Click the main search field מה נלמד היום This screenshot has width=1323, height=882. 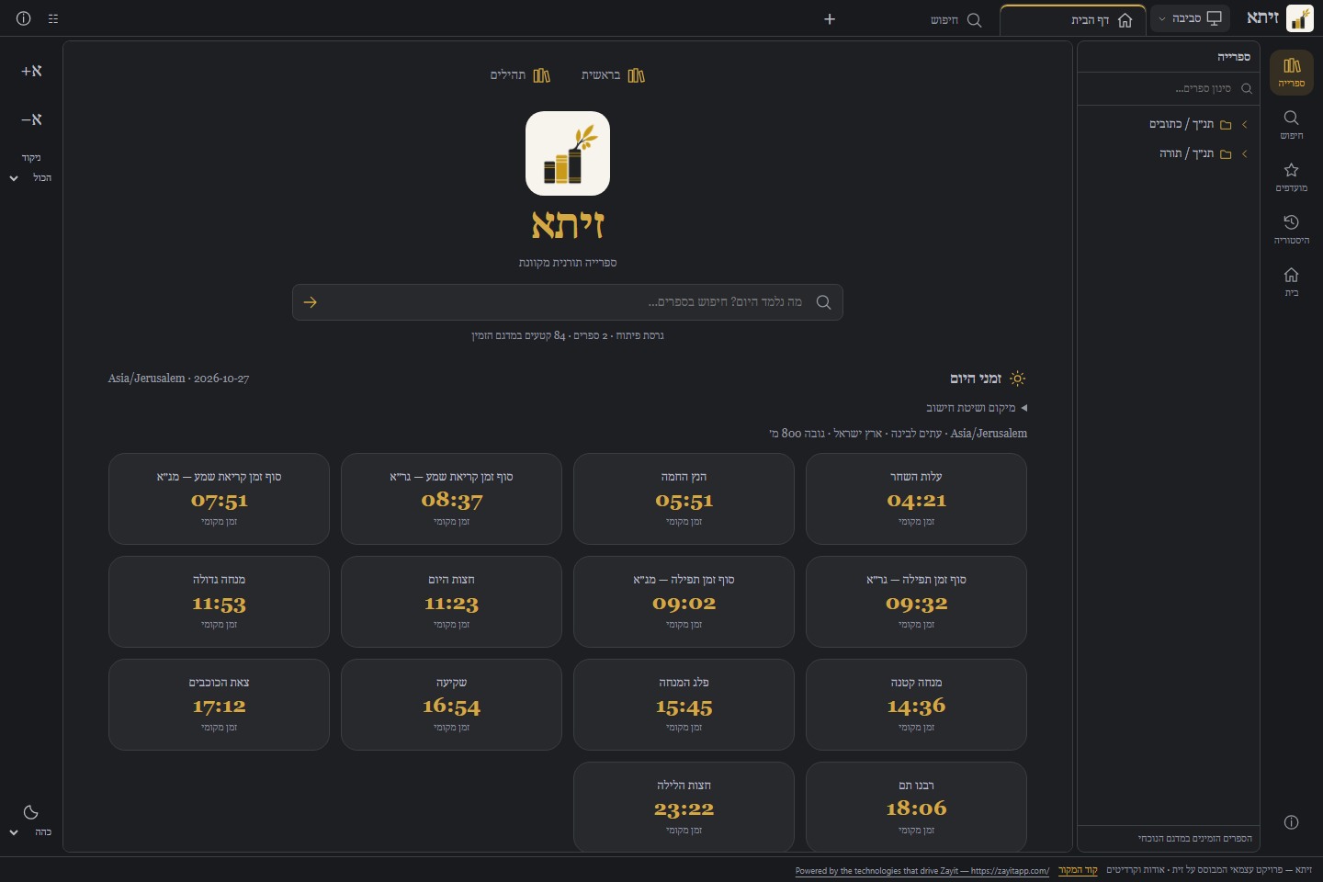pyautogui.click(x=568, y=302)
